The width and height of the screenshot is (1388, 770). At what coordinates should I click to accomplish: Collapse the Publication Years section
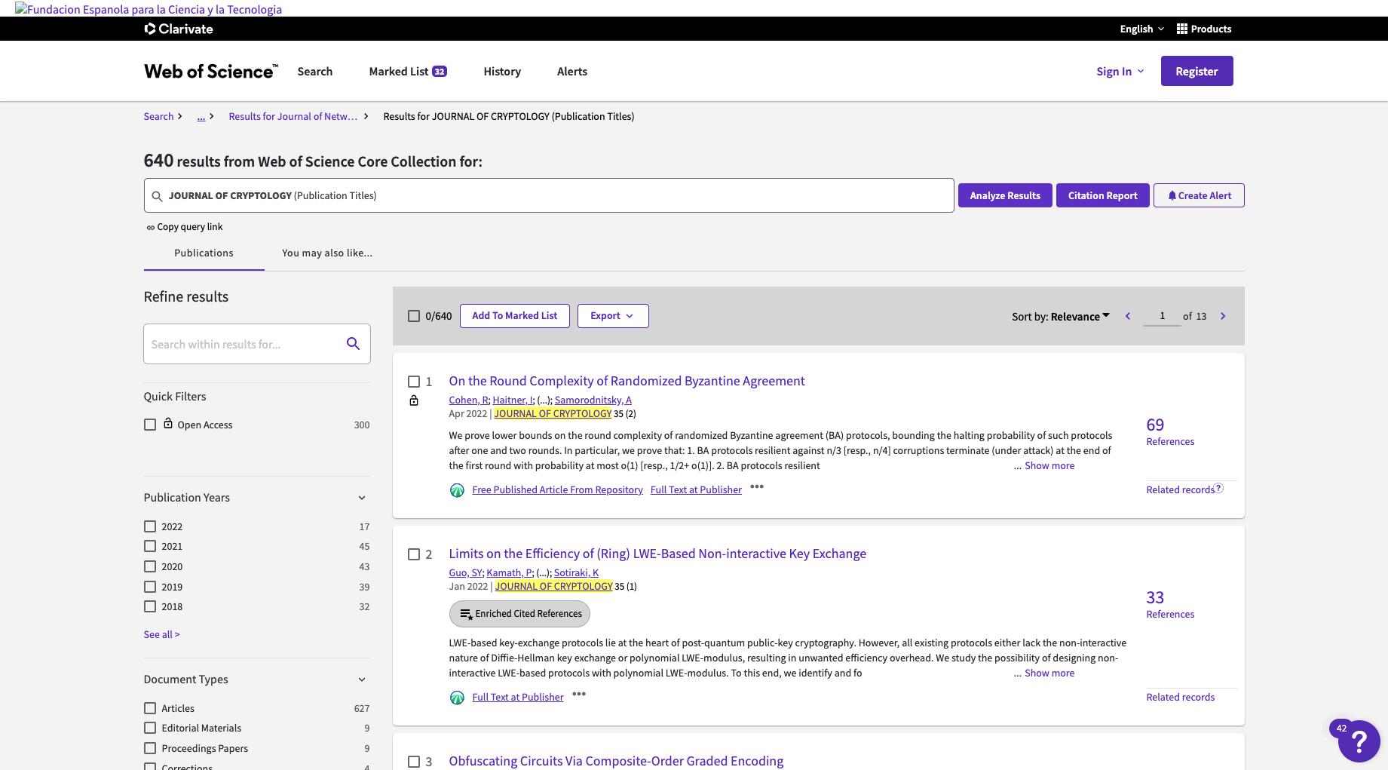(x=362, y=498)
